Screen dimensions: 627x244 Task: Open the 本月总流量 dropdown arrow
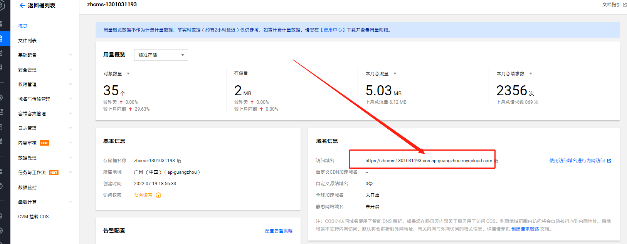(395, 74)
